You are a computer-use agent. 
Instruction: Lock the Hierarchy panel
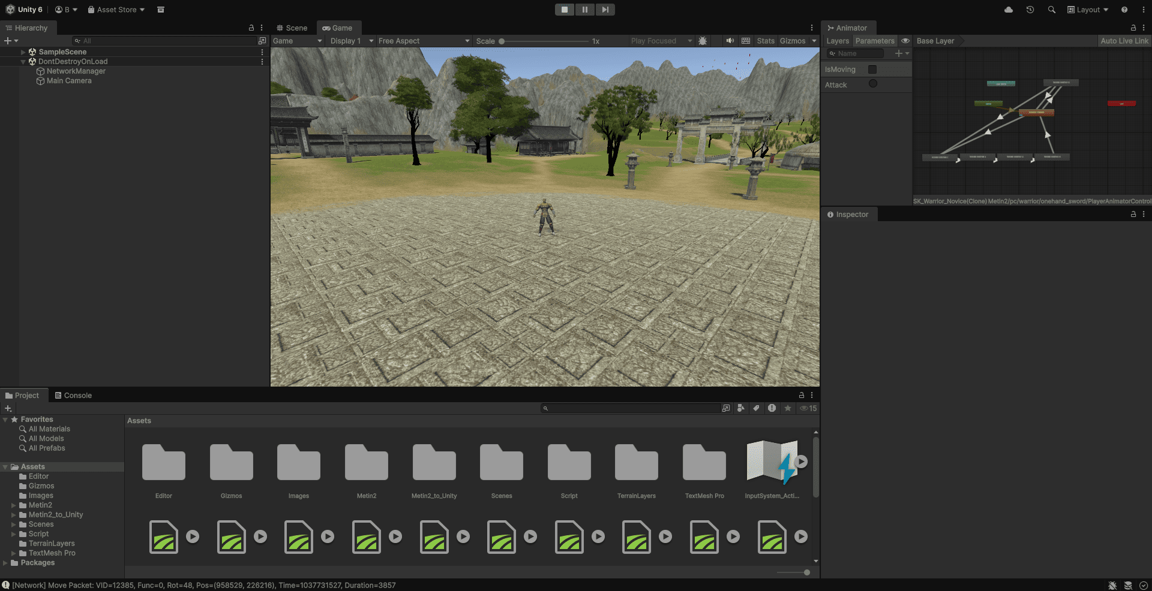coord(251,28)
